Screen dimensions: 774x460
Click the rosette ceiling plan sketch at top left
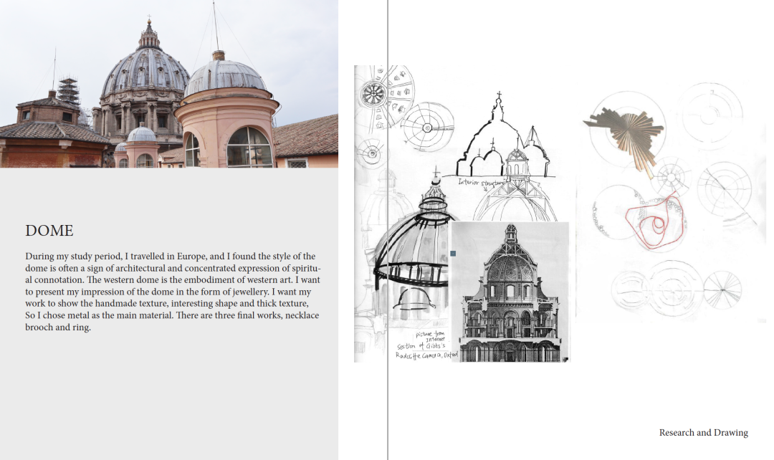374,92
